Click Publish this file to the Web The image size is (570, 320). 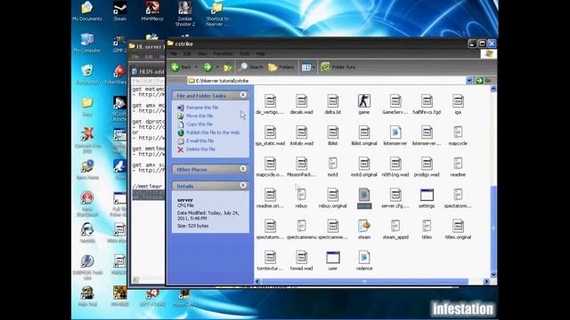(213, 132)
